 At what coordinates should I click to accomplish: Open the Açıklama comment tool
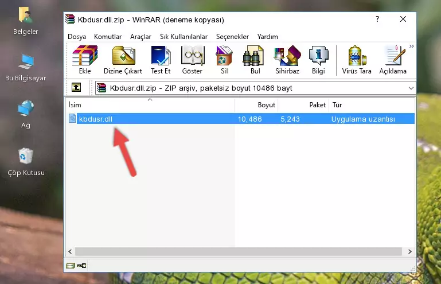(393, 60)
